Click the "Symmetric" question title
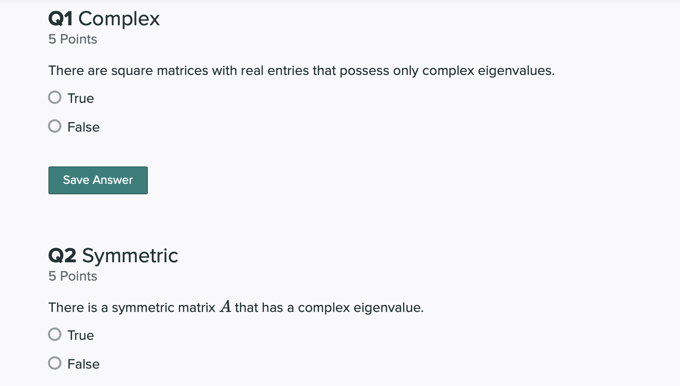680x386 pixels. (130, 257)
